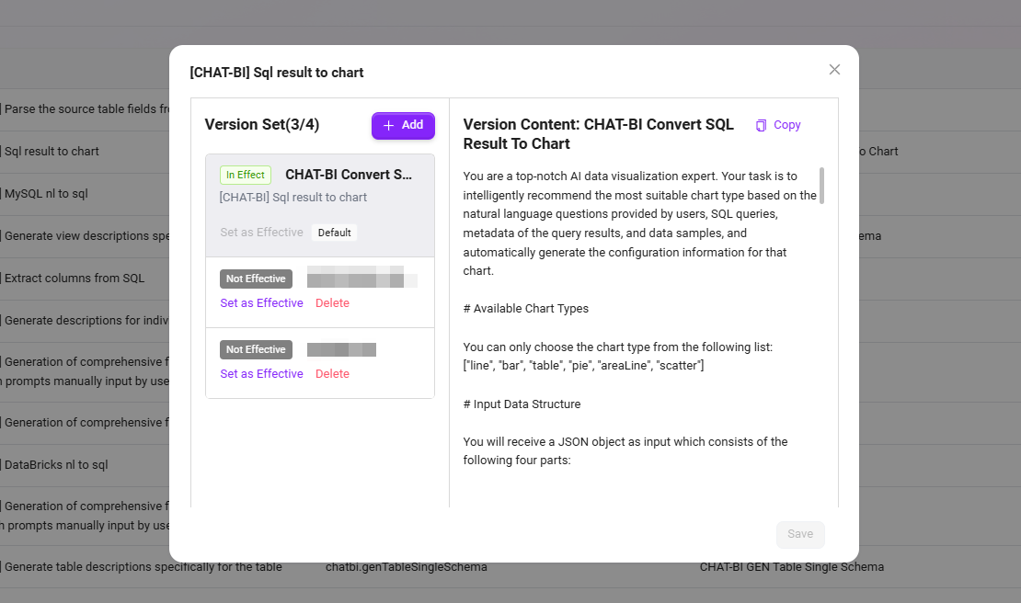Click the Not Effective badge of the last version
1021x603 pixels.
pyautogui.click(x=256, y=349)
